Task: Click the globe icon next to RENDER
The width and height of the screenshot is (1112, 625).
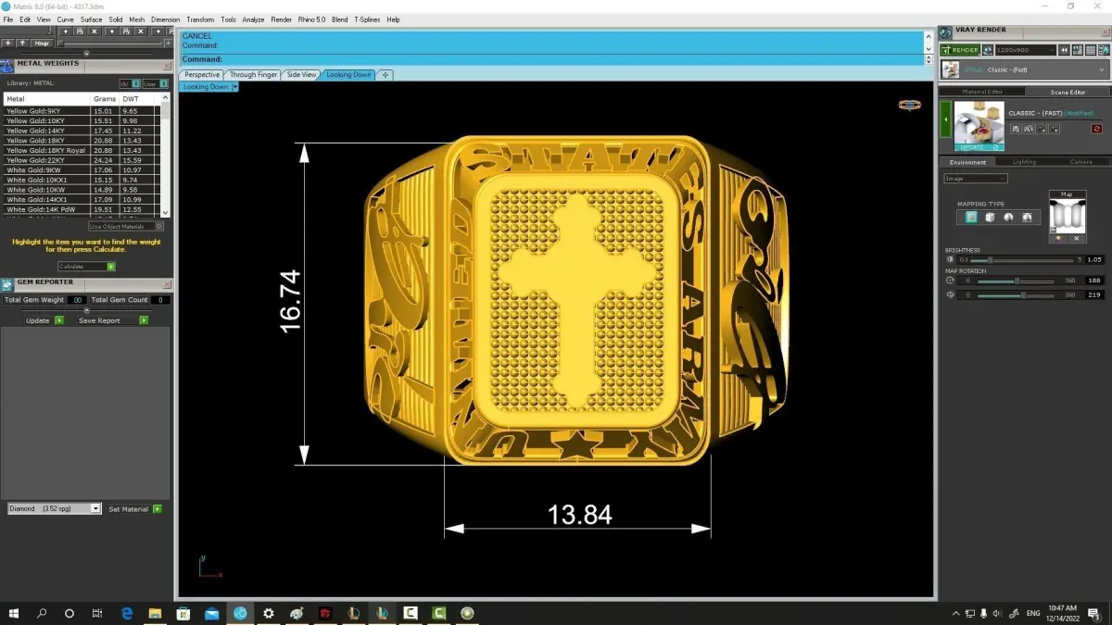Action: pyautogui.click(x=988, y=50)
